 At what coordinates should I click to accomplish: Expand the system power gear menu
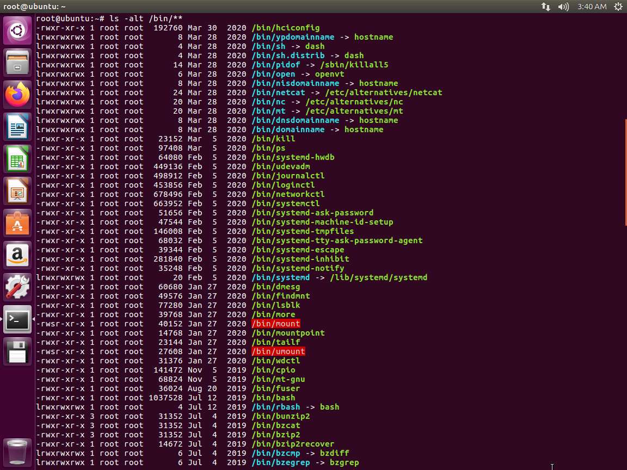coord(618,7)
